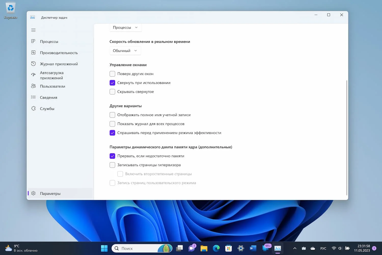Open the Журнал приложений page icon
Image resolution: width=382 pixels, height=255 pixels.
[33, 63]
